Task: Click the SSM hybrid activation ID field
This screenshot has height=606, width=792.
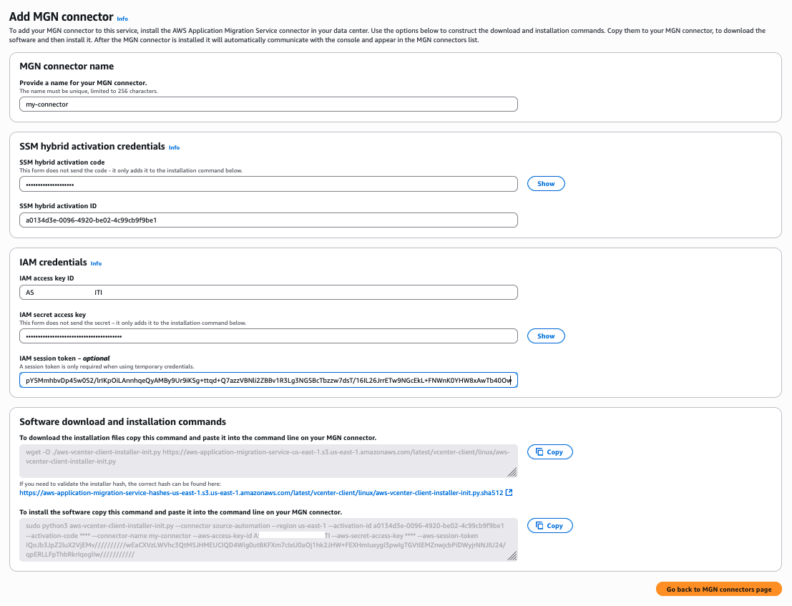Action: [268, 220]
